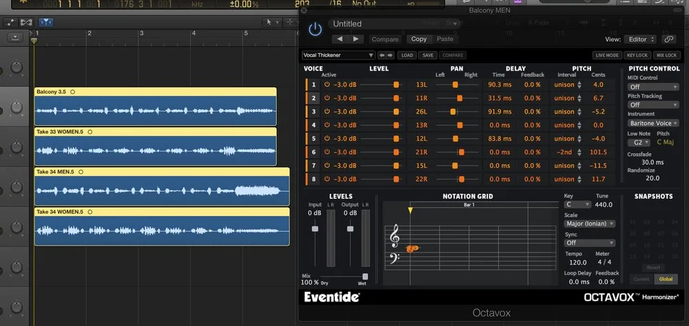This screenshot has height=326, width=689.
Task: Open the Untitled settings menu
Action: click(x=394, y=23)
